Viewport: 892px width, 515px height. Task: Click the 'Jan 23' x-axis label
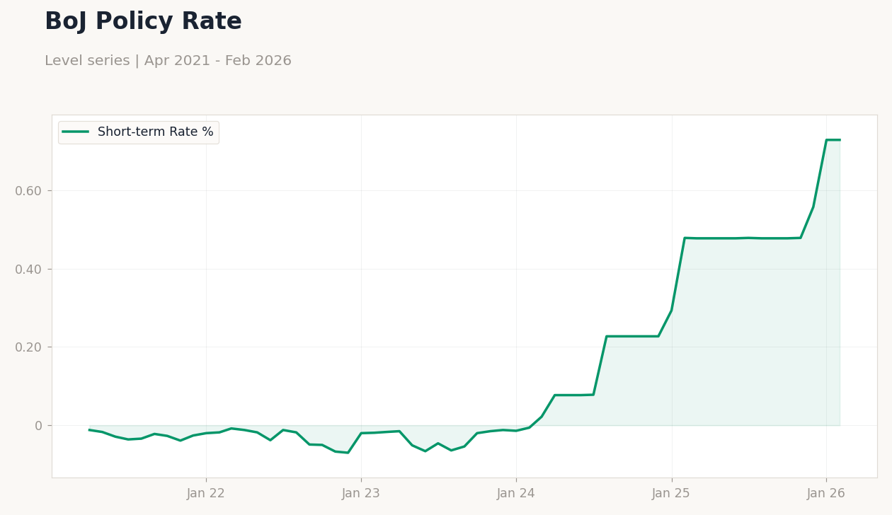(361, 494)
